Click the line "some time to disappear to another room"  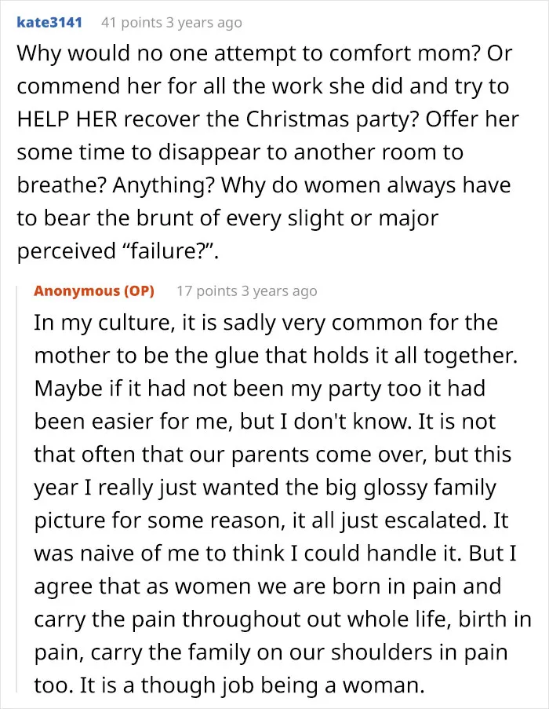tap(240, 152)
